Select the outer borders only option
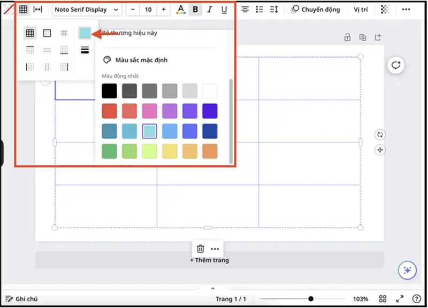Screen dimensions: 428x308 point(47,33)
